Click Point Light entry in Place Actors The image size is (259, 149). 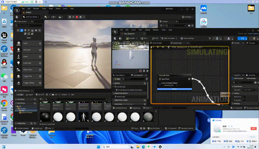(x=29, y=63)
